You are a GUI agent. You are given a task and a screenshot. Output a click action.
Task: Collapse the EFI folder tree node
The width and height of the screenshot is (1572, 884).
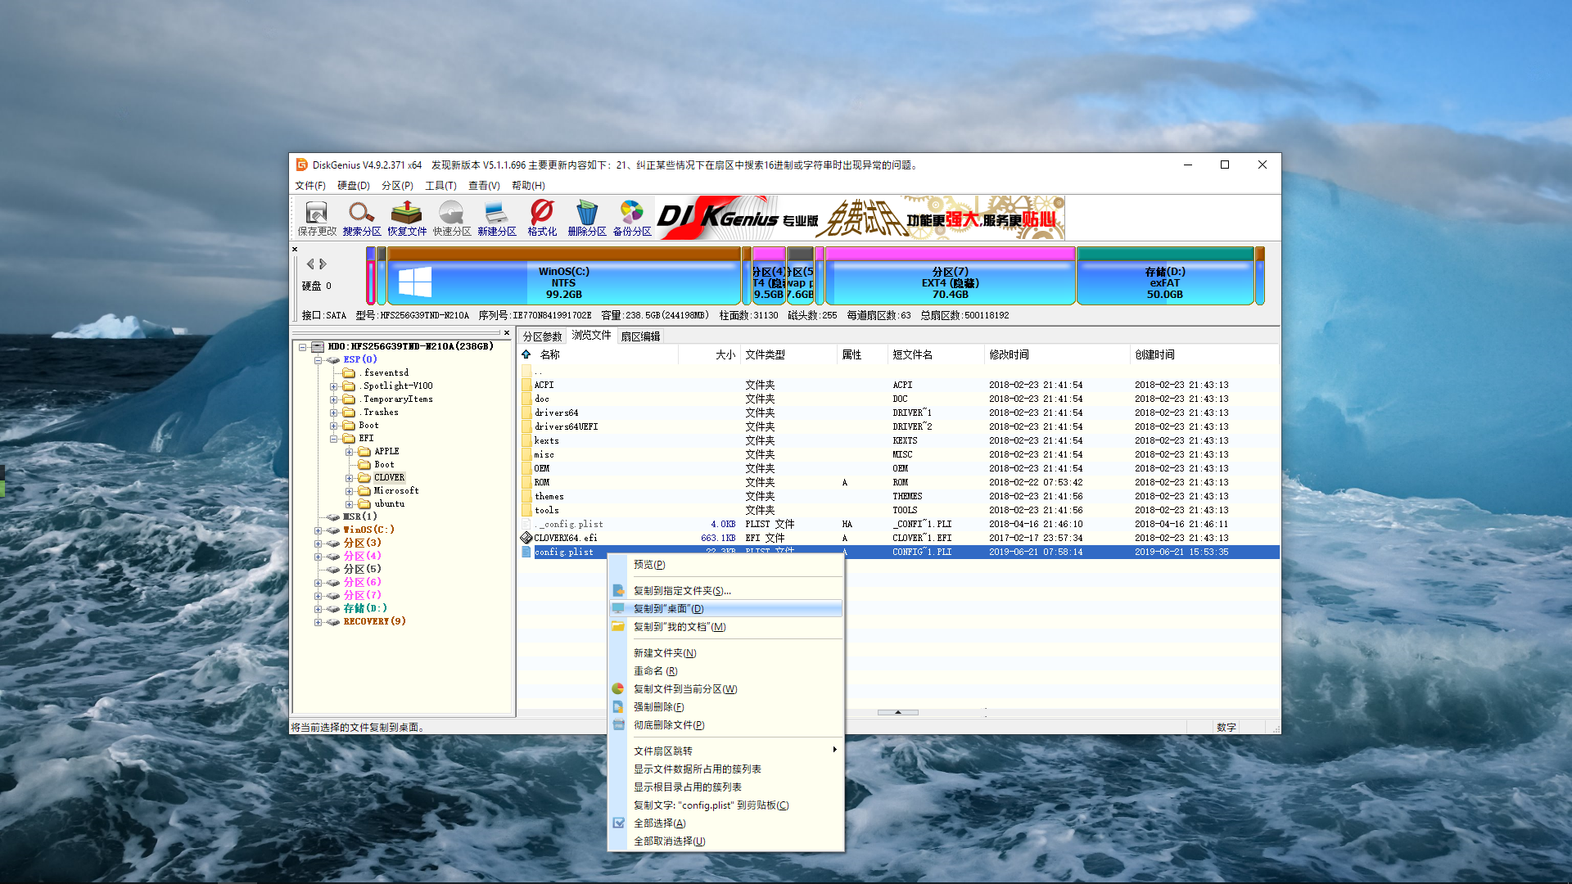(x=333, y=439)
